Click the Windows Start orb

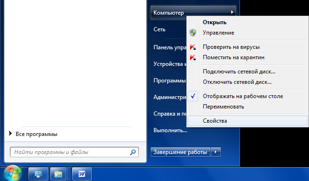pyautogui.click(x=13, y=173)
